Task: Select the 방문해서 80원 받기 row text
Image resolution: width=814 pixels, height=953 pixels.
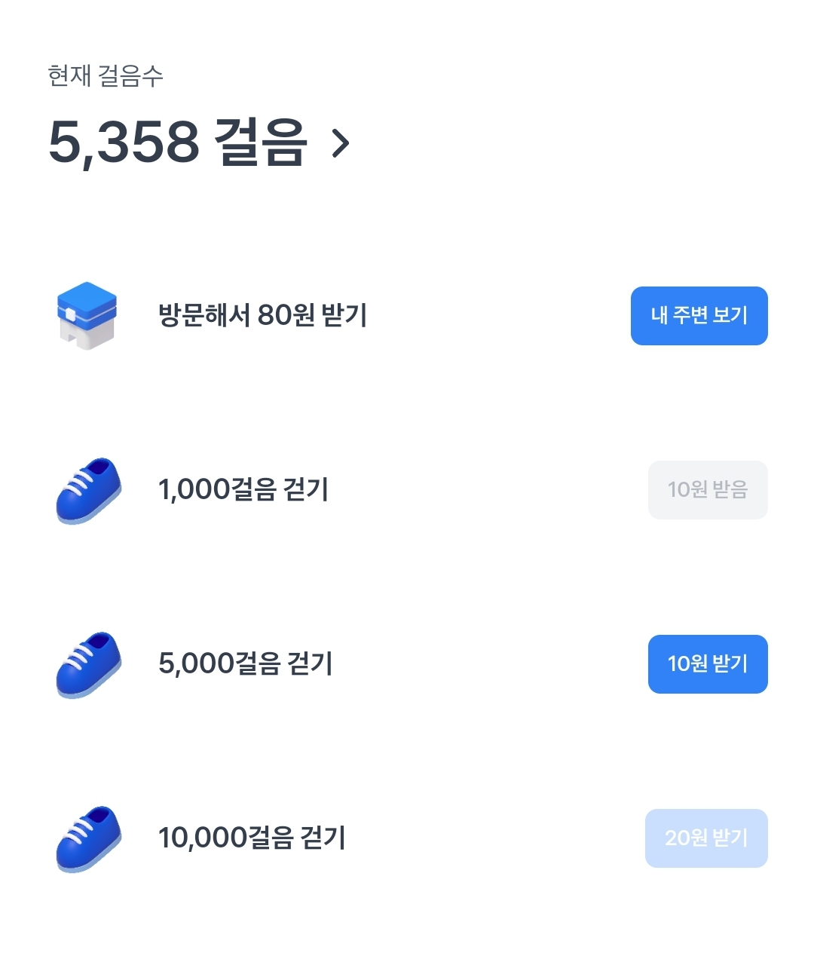Action: pos(262,315)
